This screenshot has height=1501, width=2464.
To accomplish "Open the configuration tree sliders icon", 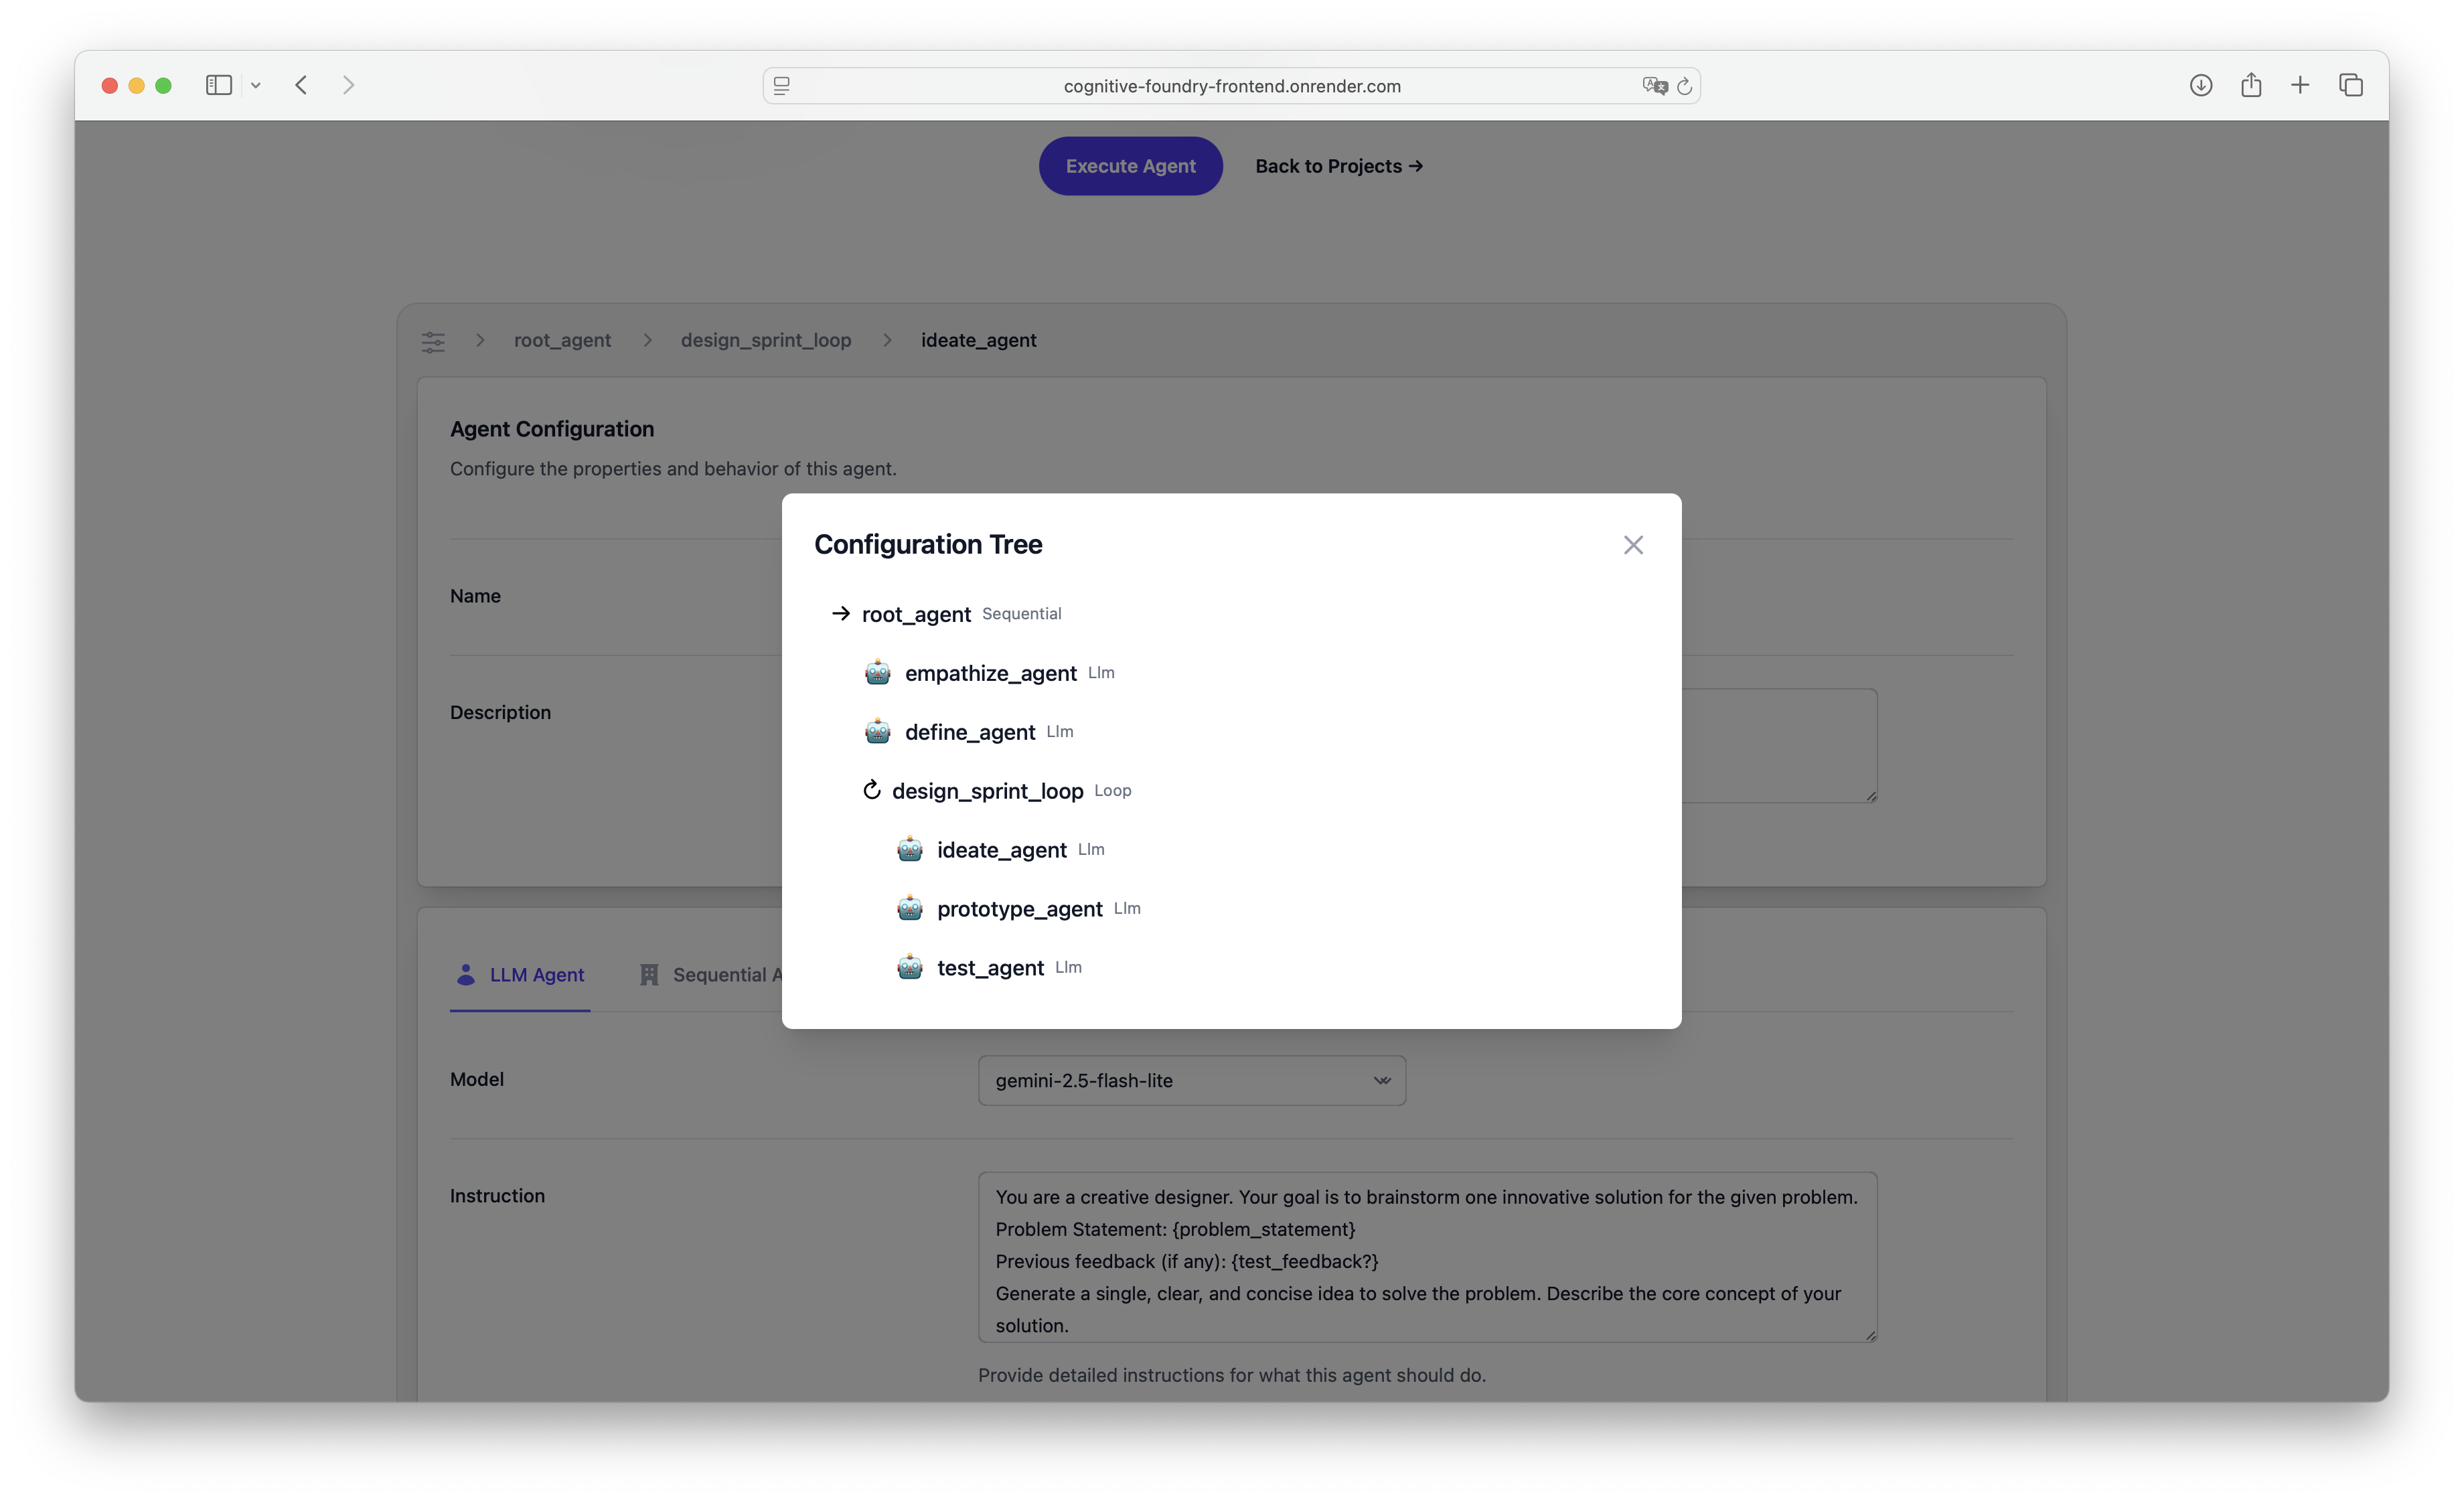I will 433,341.
